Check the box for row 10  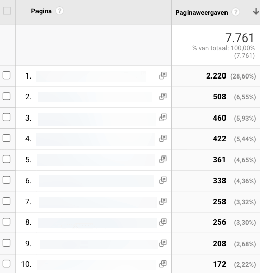(6, 264)
